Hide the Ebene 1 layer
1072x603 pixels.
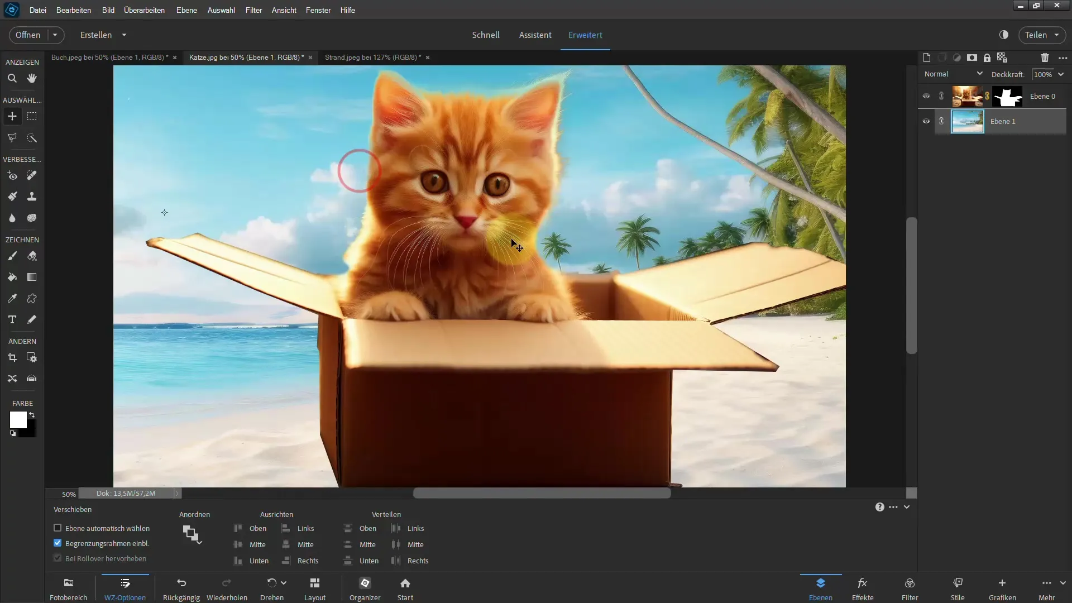(x=926, y=121)
